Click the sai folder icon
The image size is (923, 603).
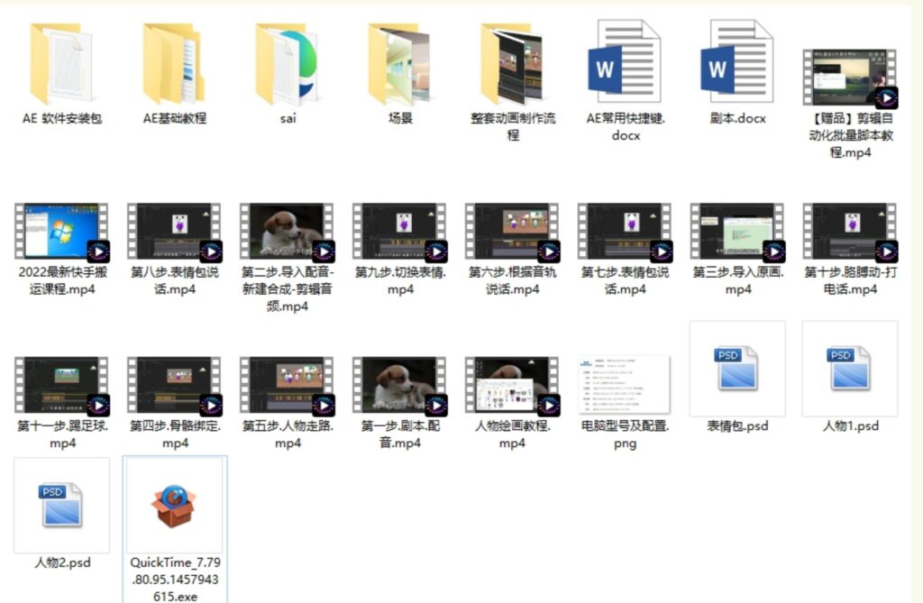[x=287, y=65]
